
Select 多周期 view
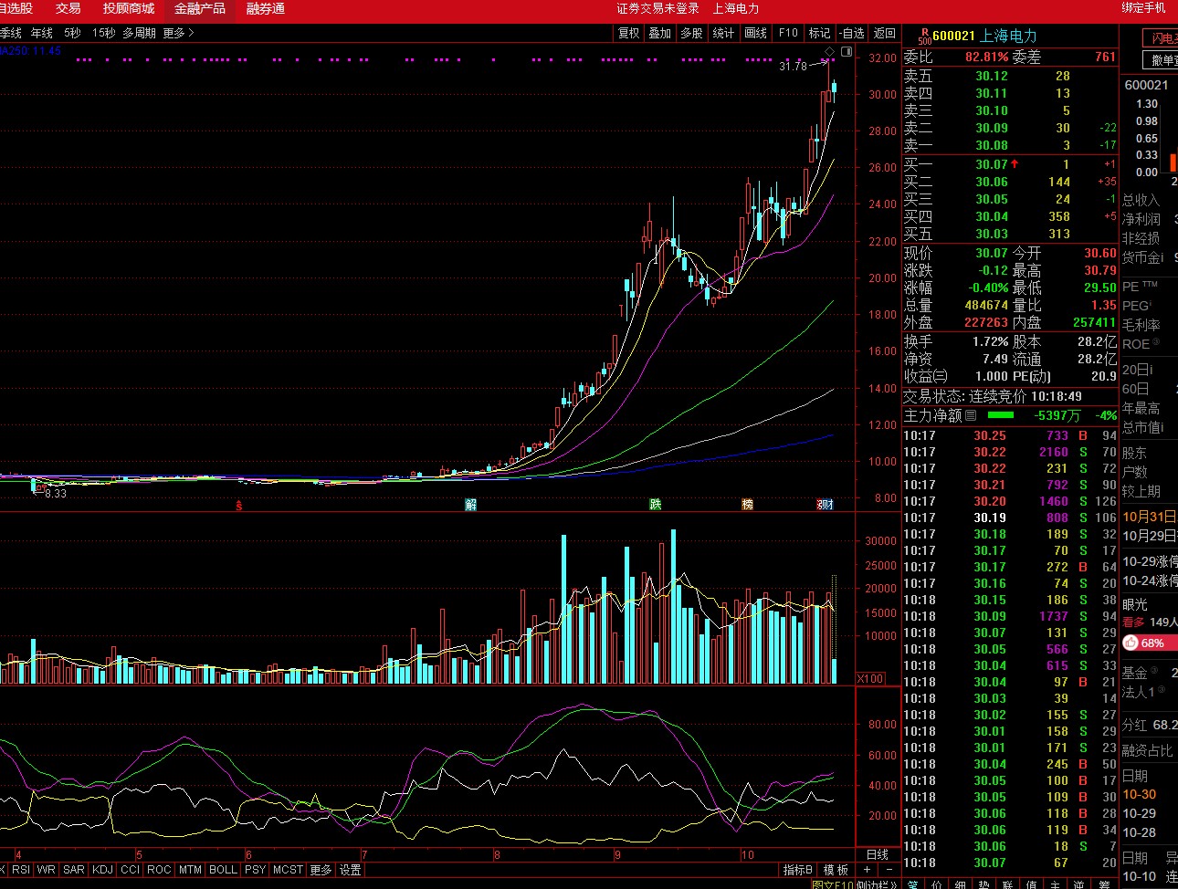click(x=140, y=33)
